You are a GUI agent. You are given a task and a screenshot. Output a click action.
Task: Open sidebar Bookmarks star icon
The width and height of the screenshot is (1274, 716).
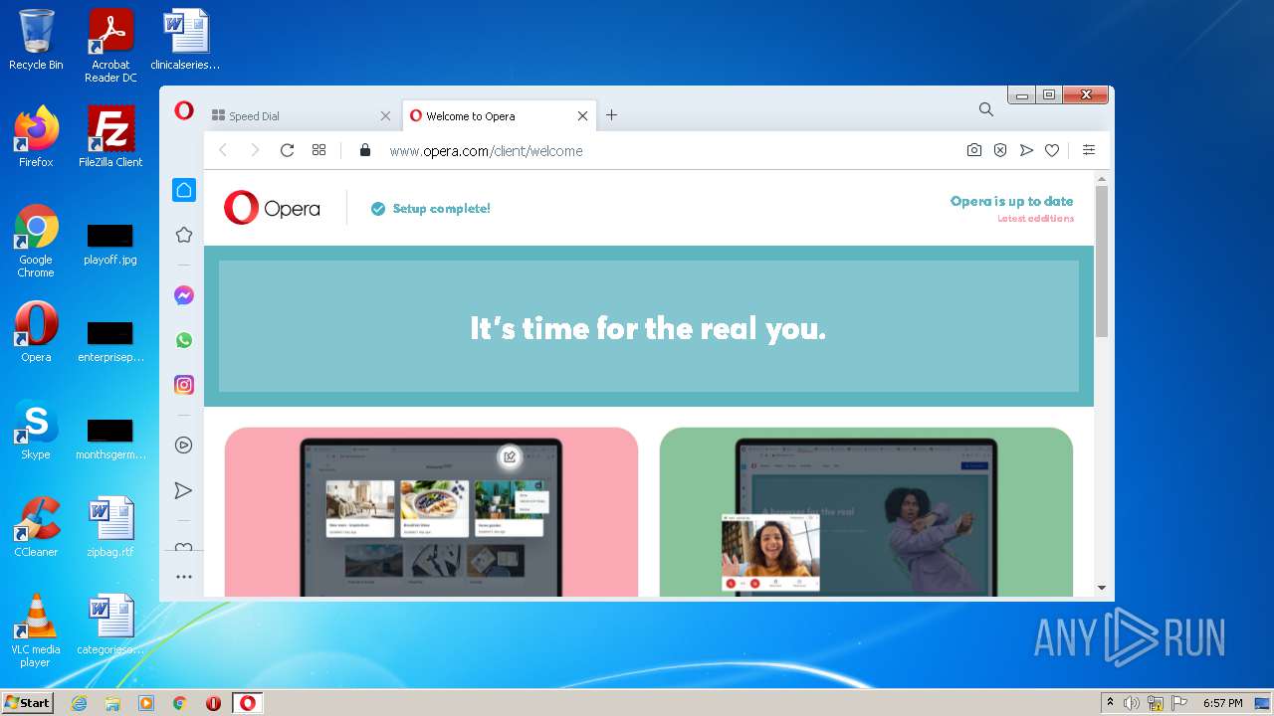tap(183, 235)
